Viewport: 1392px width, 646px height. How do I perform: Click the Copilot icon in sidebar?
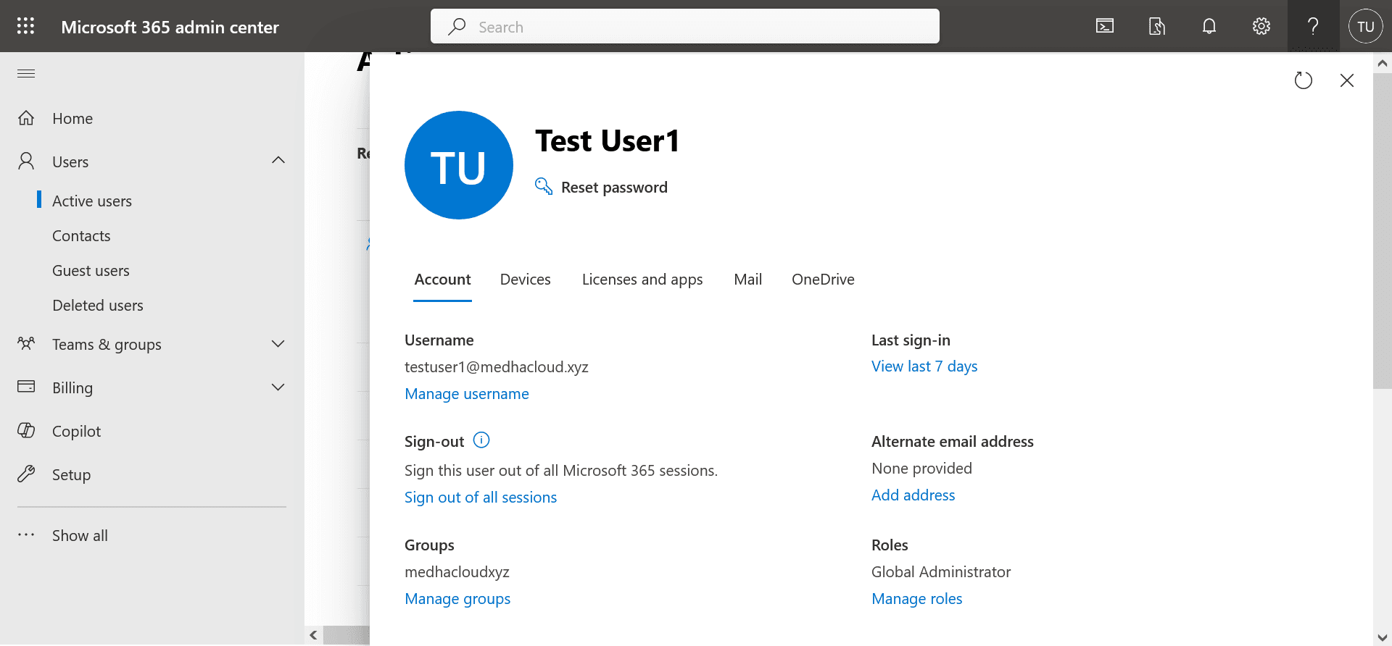[x=26, y=430]
